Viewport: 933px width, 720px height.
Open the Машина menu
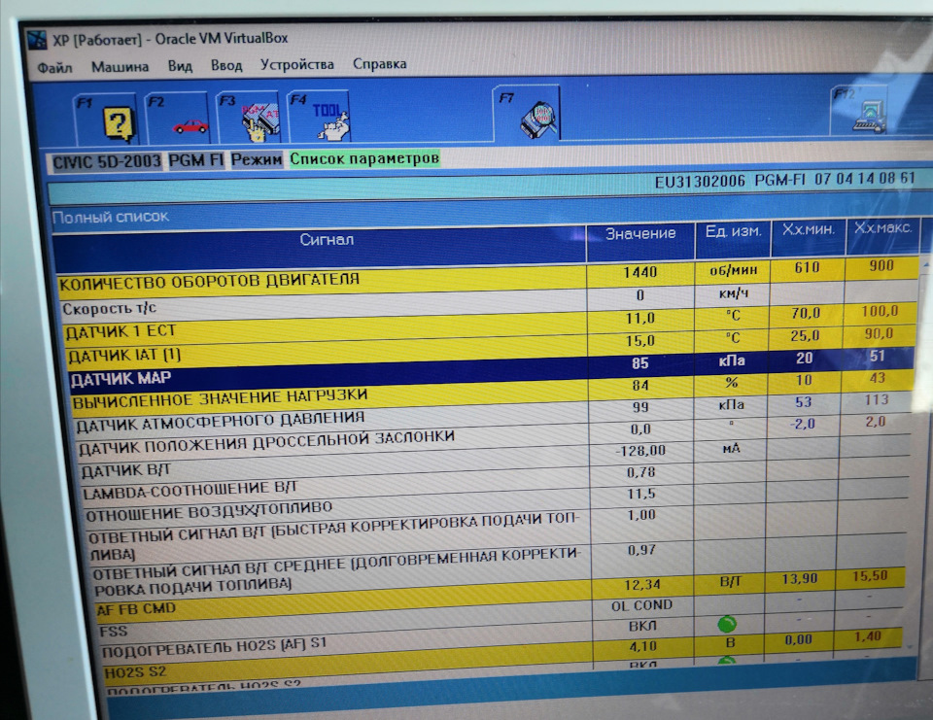120,67
